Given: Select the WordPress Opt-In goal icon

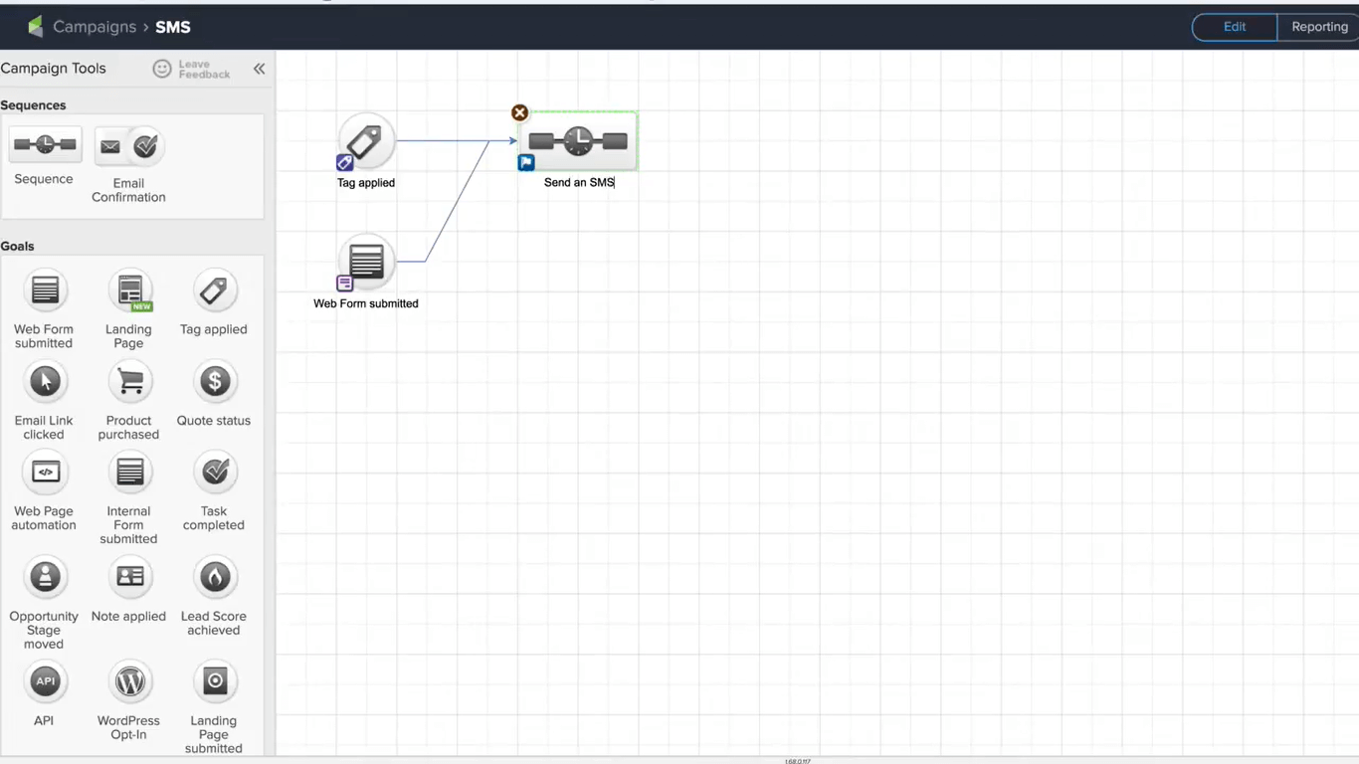Looking at the screenshot, I should (x=129, y=681).
